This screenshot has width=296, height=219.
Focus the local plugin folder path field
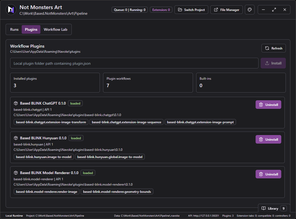coord(134,63)
